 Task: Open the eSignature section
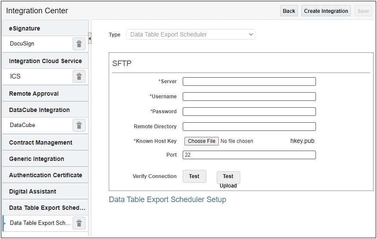(45, 28)
